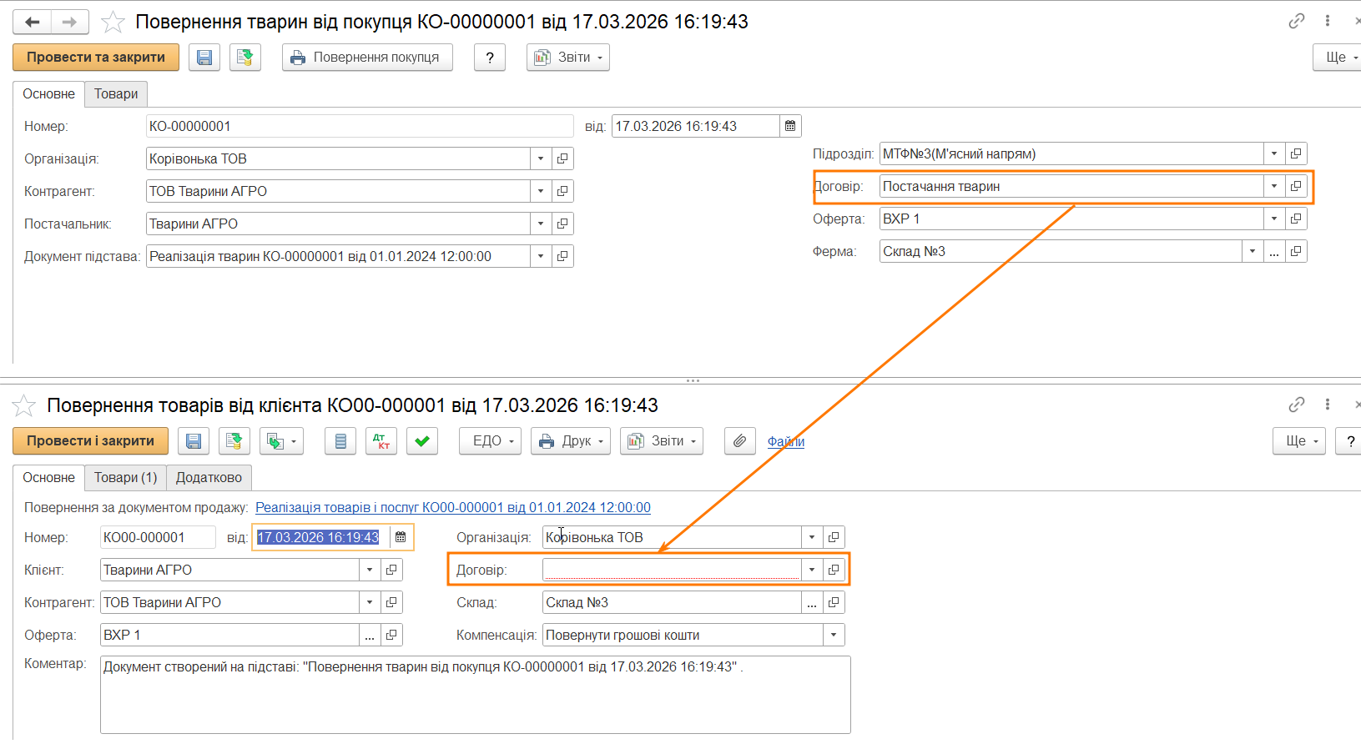Expand 'Документ підстава' dropdown
The image size is (1361, 744).
pos(541,256)
